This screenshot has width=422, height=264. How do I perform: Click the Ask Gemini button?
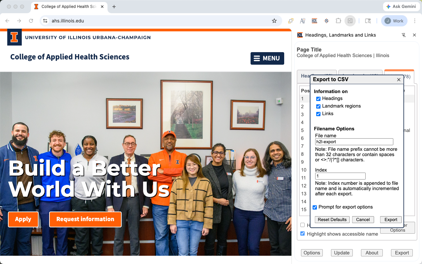point(401,7)
